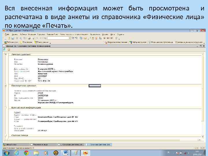This screenshot has height=156, width=208.
Task: Click the Copy toolbar icon
Action: pos(21,38)
